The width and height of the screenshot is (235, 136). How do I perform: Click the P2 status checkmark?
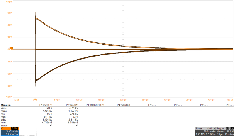76,125
